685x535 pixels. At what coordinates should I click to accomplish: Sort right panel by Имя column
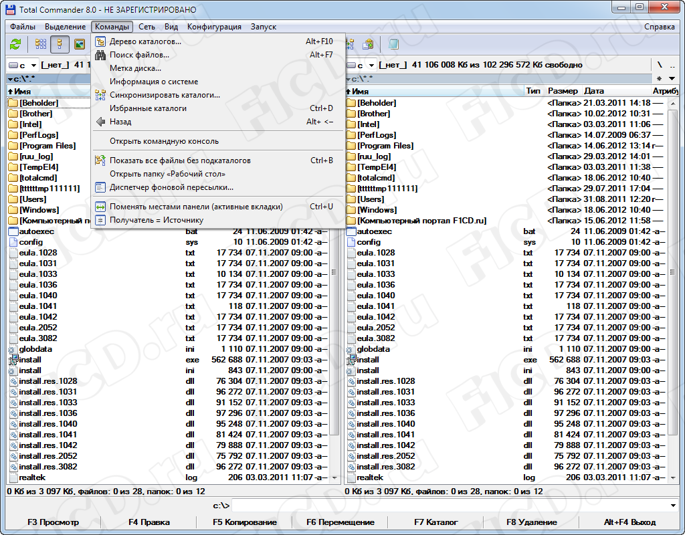pyautogui.click(x=433, y=91)
